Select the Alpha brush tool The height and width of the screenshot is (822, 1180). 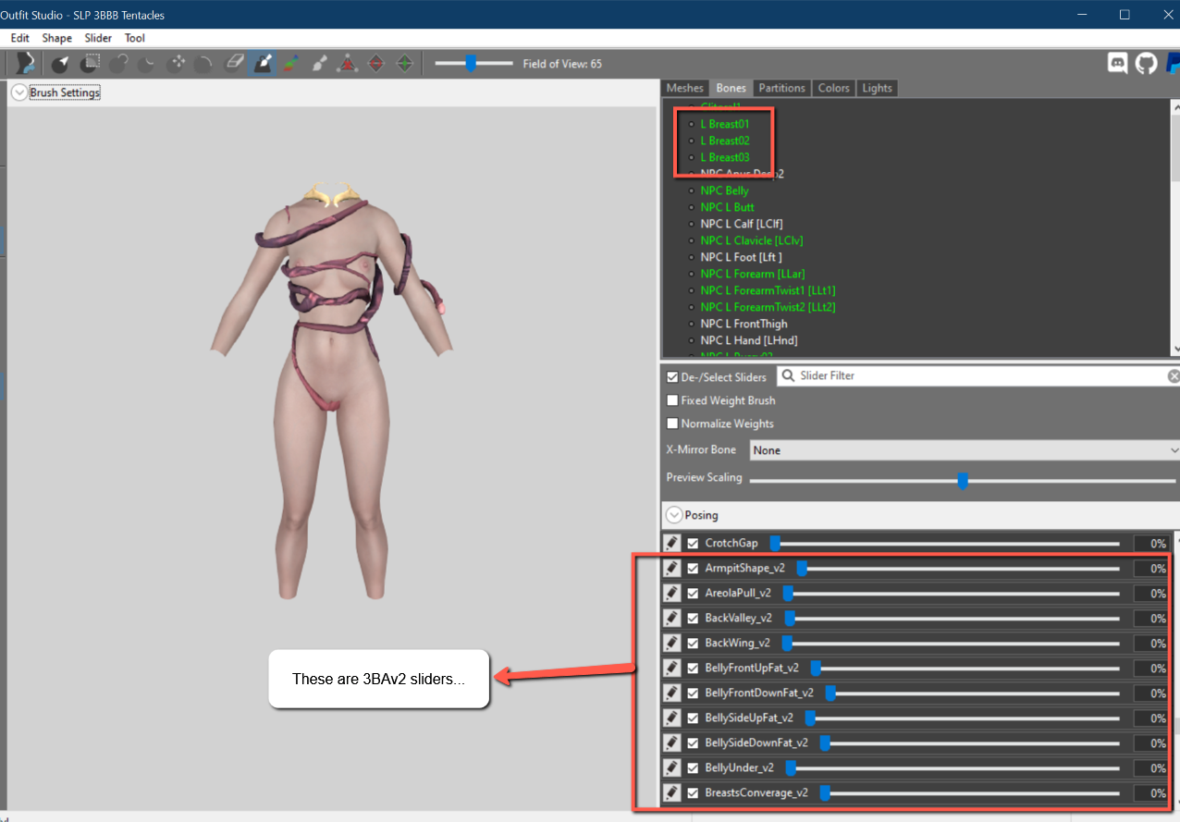(320, 64)
